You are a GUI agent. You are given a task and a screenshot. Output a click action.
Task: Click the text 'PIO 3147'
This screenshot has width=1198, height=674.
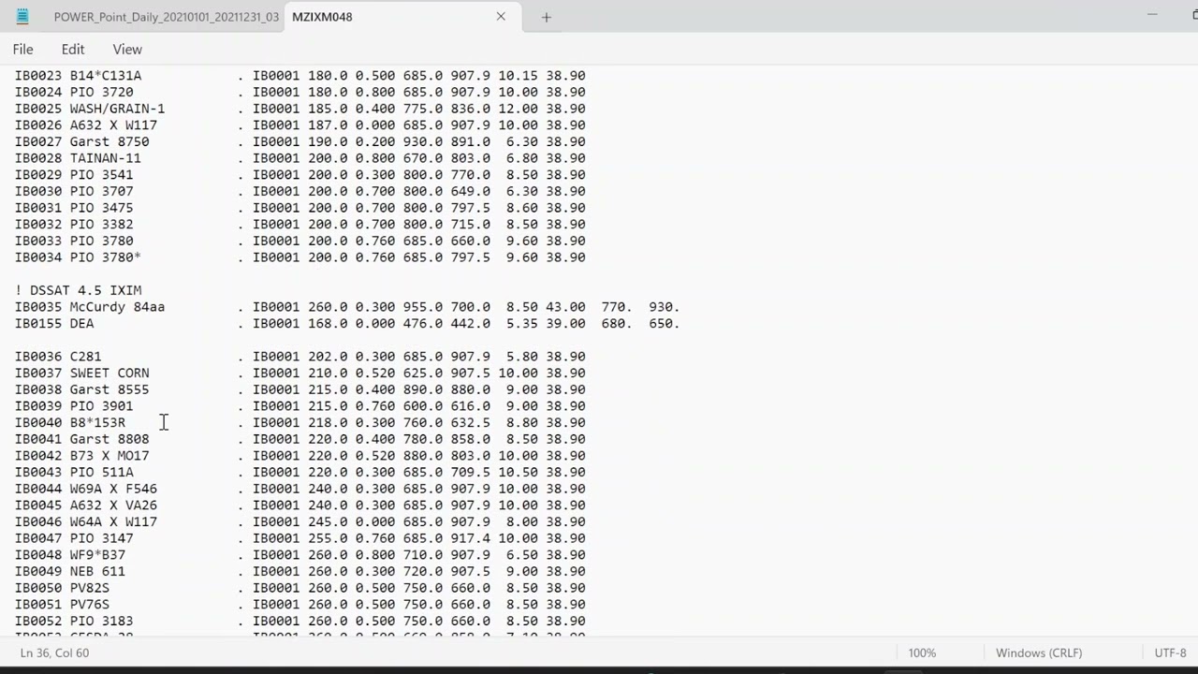pyautogui.click(x=102, y=538)
